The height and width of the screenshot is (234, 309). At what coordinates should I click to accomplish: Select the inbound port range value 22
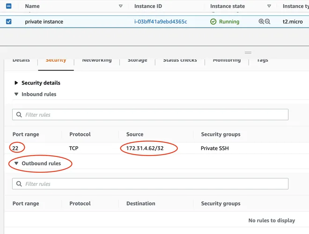click(x=15, y=148)
